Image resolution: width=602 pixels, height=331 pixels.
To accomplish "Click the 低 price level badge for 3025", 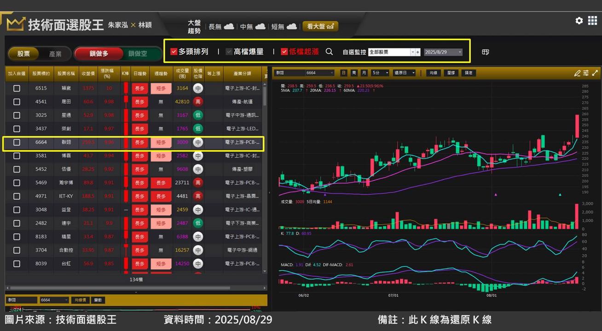I will click(198, 115).
